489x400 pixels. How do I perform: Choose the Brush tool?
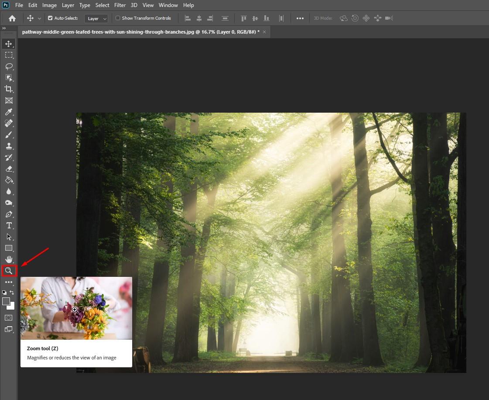[x=8, y=135]
